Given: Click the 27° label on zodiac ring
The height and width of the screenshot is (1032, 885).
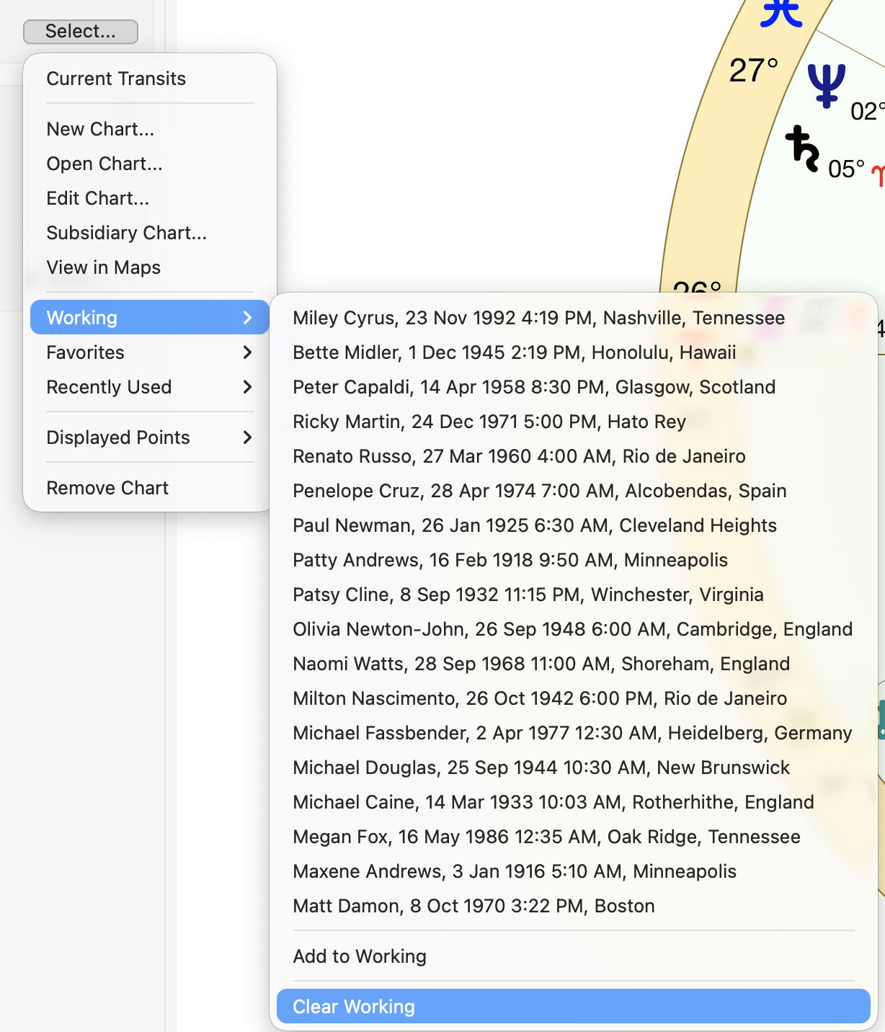Looking at the screenshot, I should [x=754, y=71].
